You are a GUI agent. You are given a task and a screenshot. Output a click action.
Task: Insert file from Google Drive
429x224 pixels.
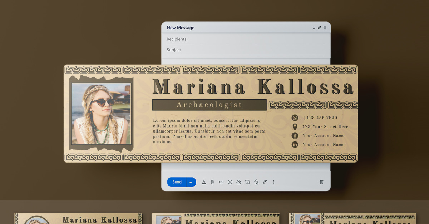[x=239, y=182]
